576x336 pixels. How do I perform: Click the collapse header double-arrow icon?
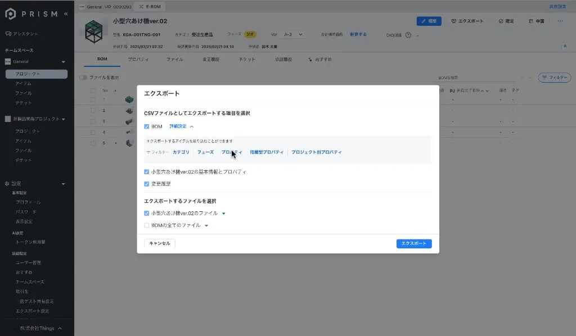(565, 46)
